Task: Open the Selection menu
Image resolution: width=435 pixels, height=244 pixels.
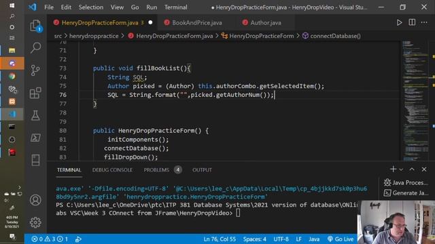Action: [90, 7]
